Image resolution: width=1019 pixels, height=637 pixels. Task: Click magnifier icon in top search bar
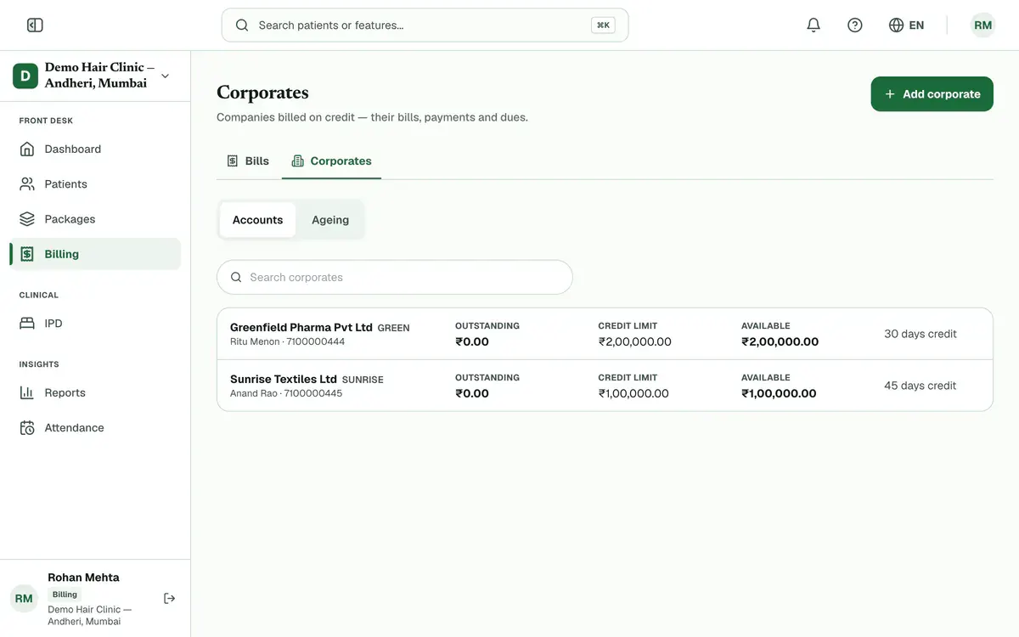coord(242,25)
